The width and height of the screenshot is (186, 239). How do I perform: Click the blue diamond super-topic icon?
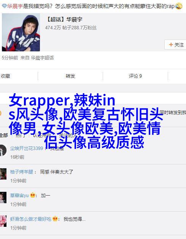(4, 6)
